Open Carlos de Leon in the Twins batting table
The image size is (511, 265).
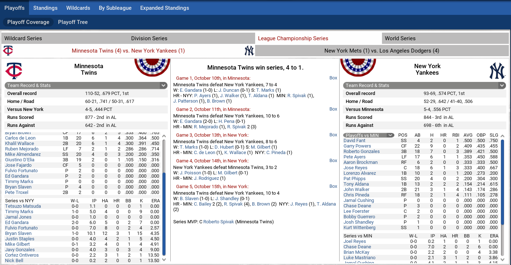20,138
